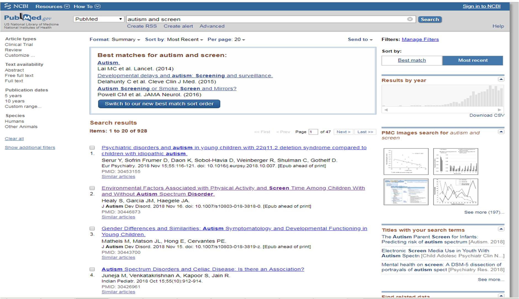Open the Sort by: Most Recent dropdown
This screenshot has width=519, height=299.
point(174,39)
